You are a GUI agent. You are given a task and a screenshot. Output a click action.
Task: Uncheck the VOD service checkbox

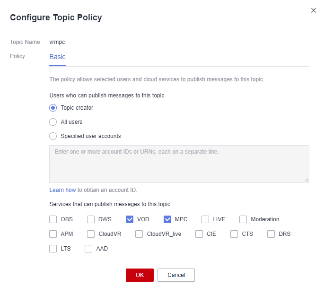click(x=130, y=219)
